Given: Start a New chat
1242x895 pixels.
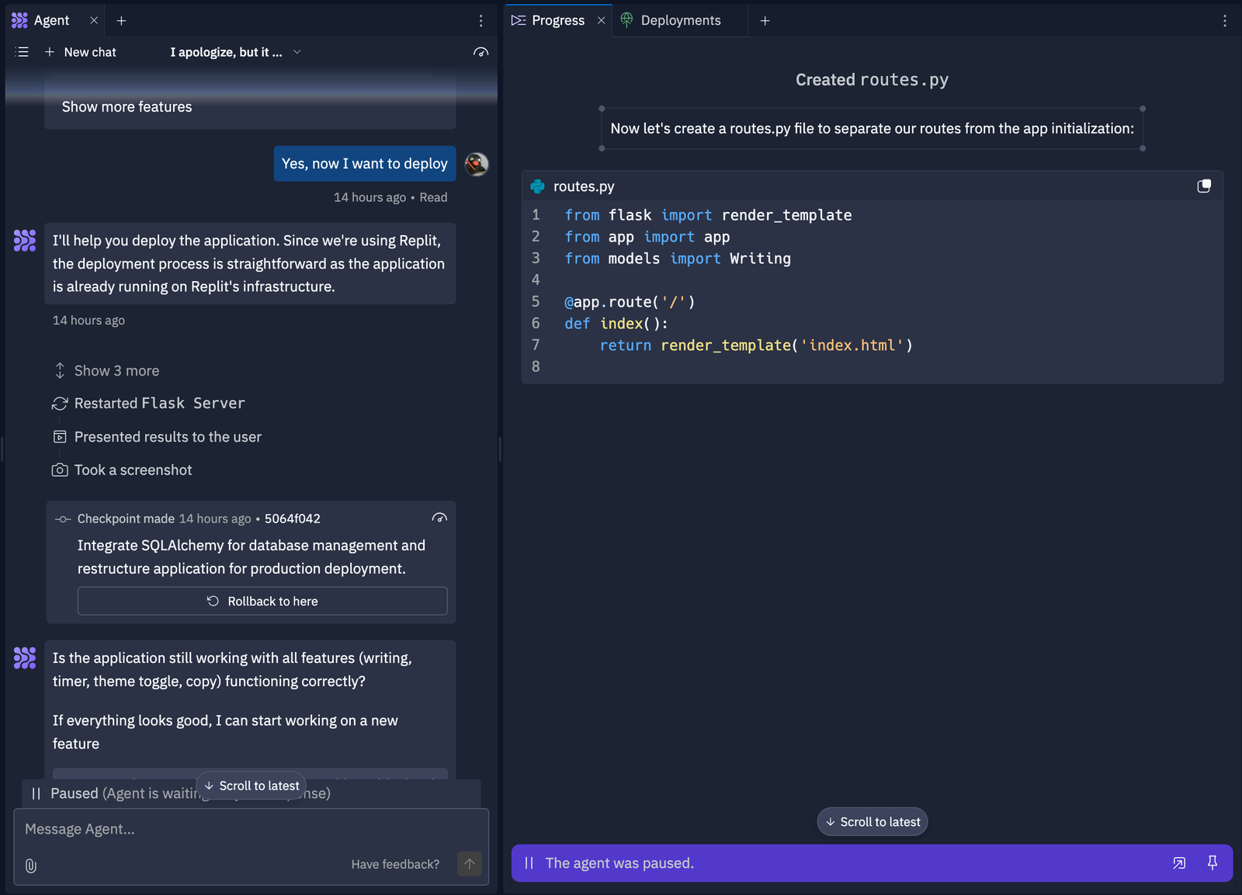Looking at the screenshot, I should [81, 52].
